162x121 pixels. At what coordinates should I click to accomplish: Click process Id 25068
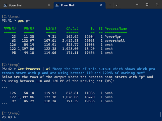[x=90, y=41]
